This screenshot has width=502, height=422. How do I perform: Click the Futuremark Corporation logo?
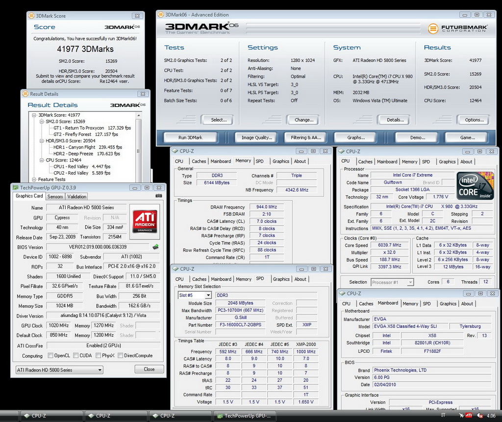tap(458, 28)
